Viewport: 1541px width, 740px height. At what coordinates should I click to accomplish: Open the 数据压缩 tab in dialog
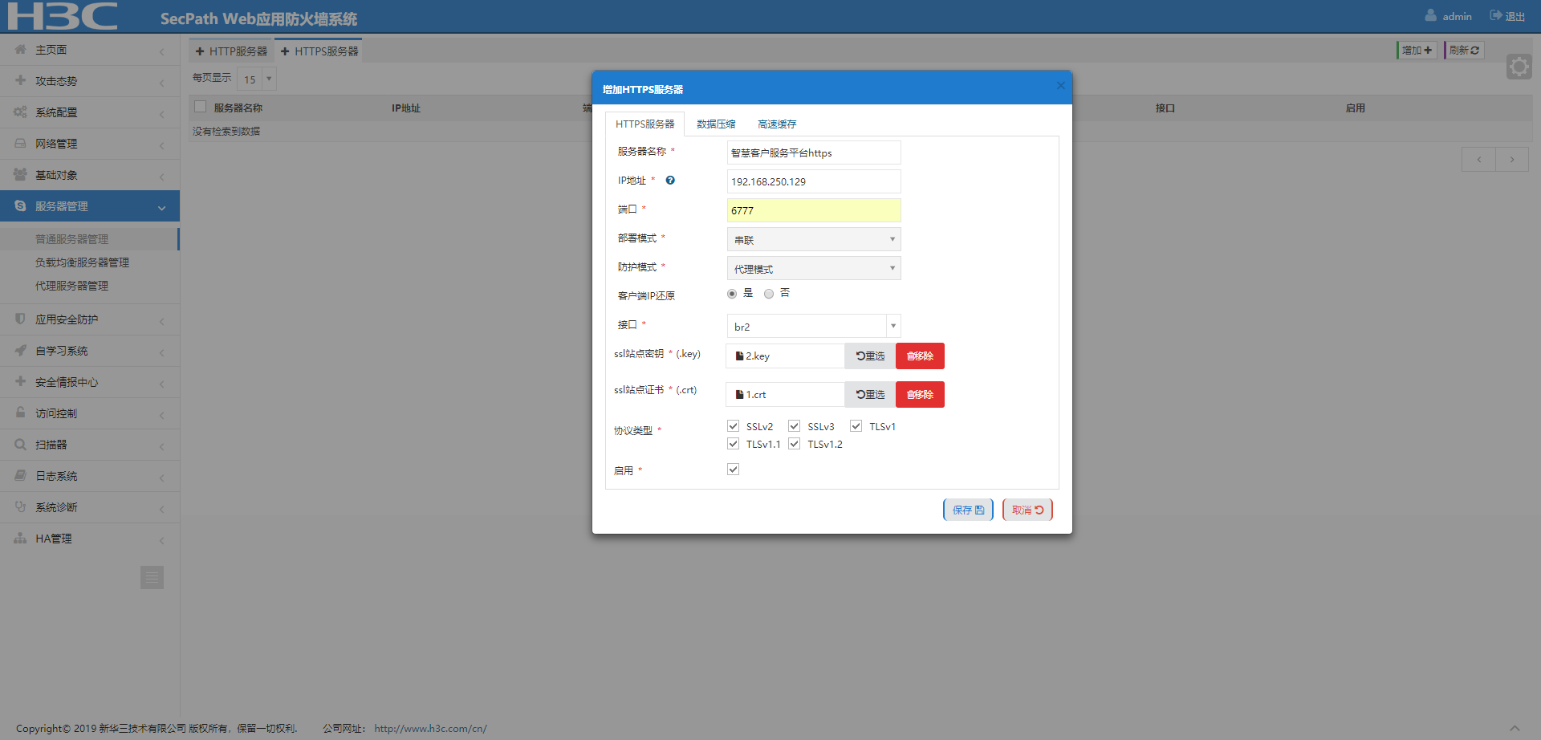tap(716, 124)
